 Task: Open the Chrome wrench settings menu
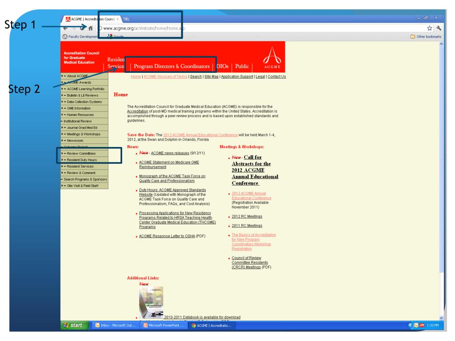(439, 28)
